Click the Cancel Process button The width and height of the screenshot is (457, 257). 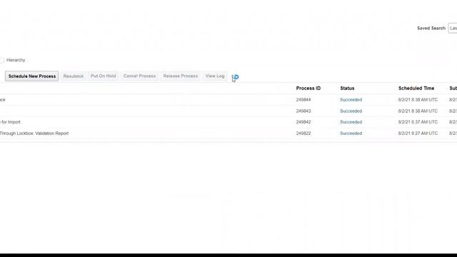tap(139, 76)
